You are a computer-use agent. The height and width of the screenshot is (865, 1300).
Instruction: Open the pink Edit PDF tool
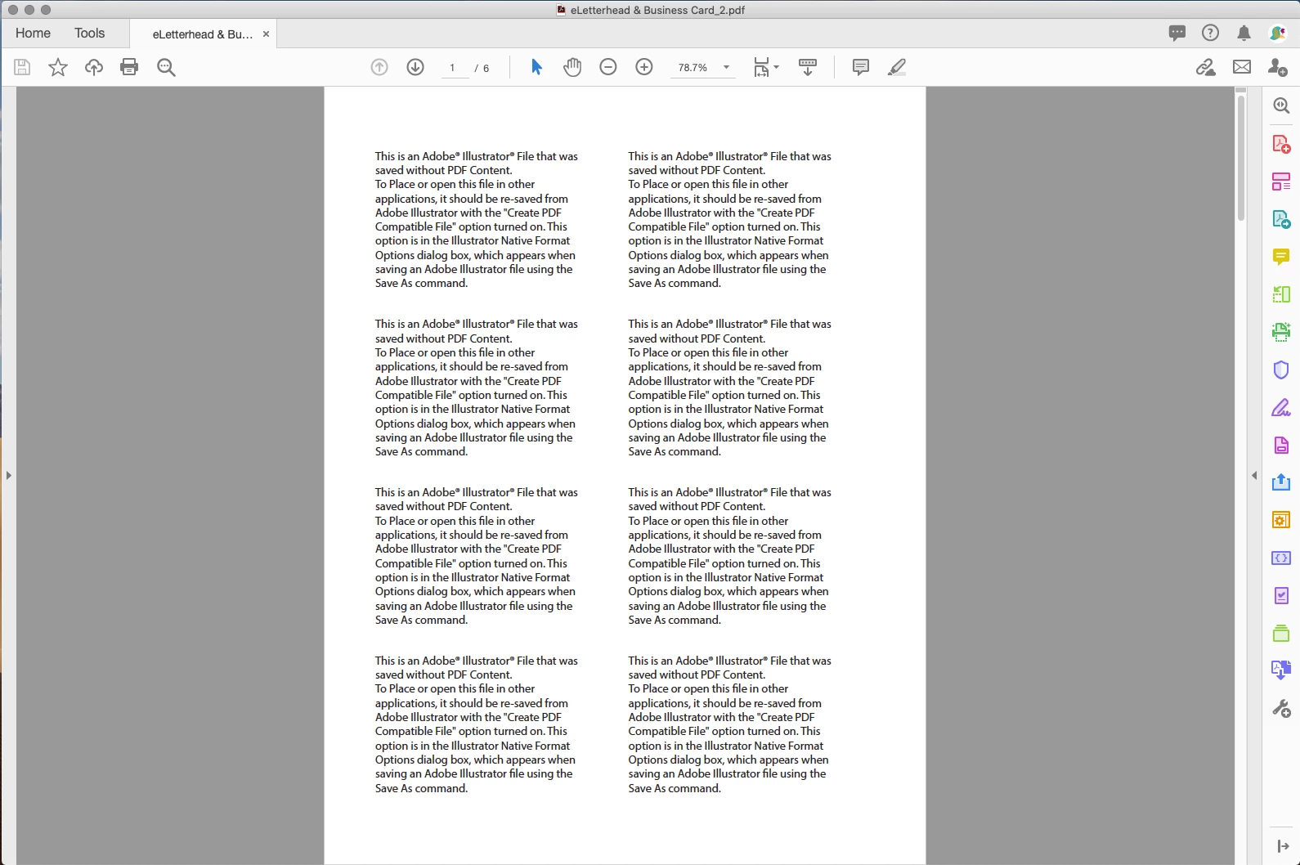point(1281,182)
